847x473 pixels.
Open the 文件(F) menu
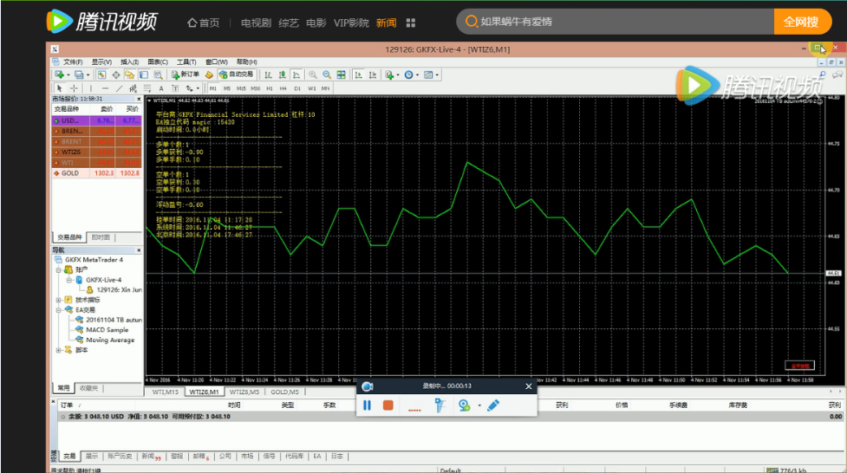73,62
